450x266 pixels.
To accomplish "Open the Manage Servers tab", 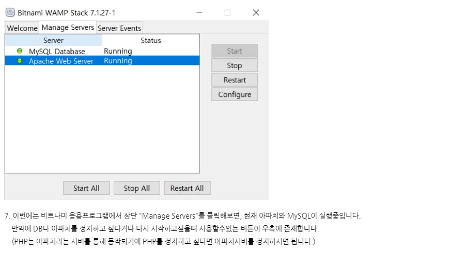I will 68,27.
